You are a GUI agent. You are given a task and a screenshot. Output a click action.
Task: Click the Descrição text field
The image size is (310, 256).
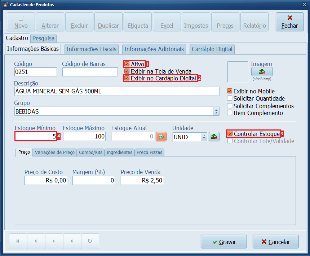tap(116, 92)
